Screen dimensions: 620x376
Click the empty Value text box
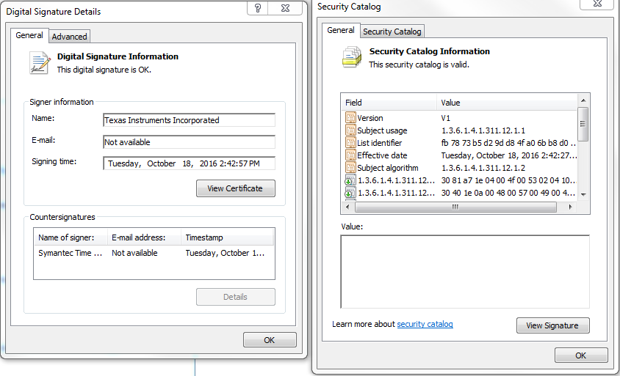(465, 271)
